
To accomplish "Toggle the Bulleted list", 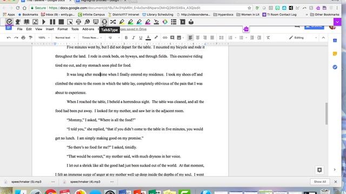I will 241,38.
